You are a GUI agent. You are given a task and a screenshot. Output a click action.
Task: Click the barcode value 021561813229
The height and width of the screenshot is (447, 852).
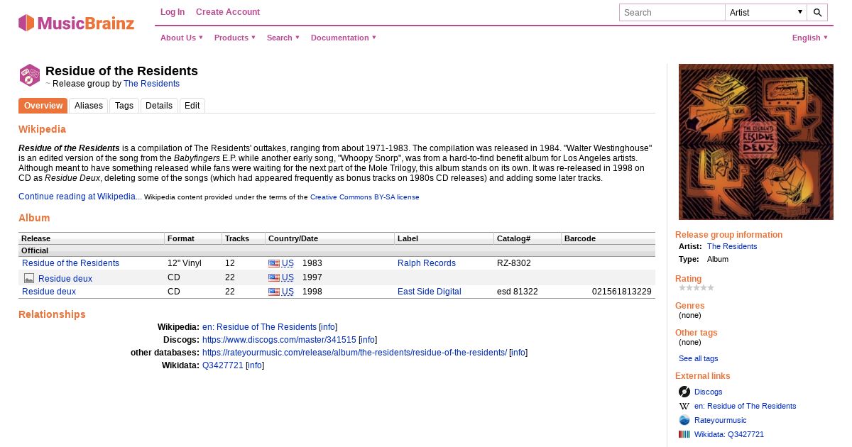pos(622,292)
